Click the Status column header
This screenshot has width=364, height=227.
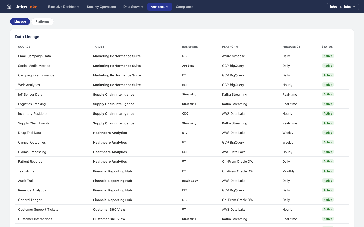[x=327, y=47]
